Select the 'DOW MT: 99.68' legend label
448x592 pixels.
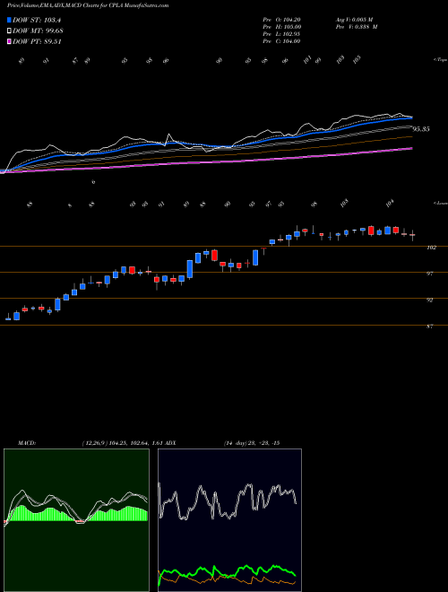point(38,31)
